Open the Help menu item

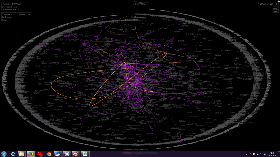[276, 12]
